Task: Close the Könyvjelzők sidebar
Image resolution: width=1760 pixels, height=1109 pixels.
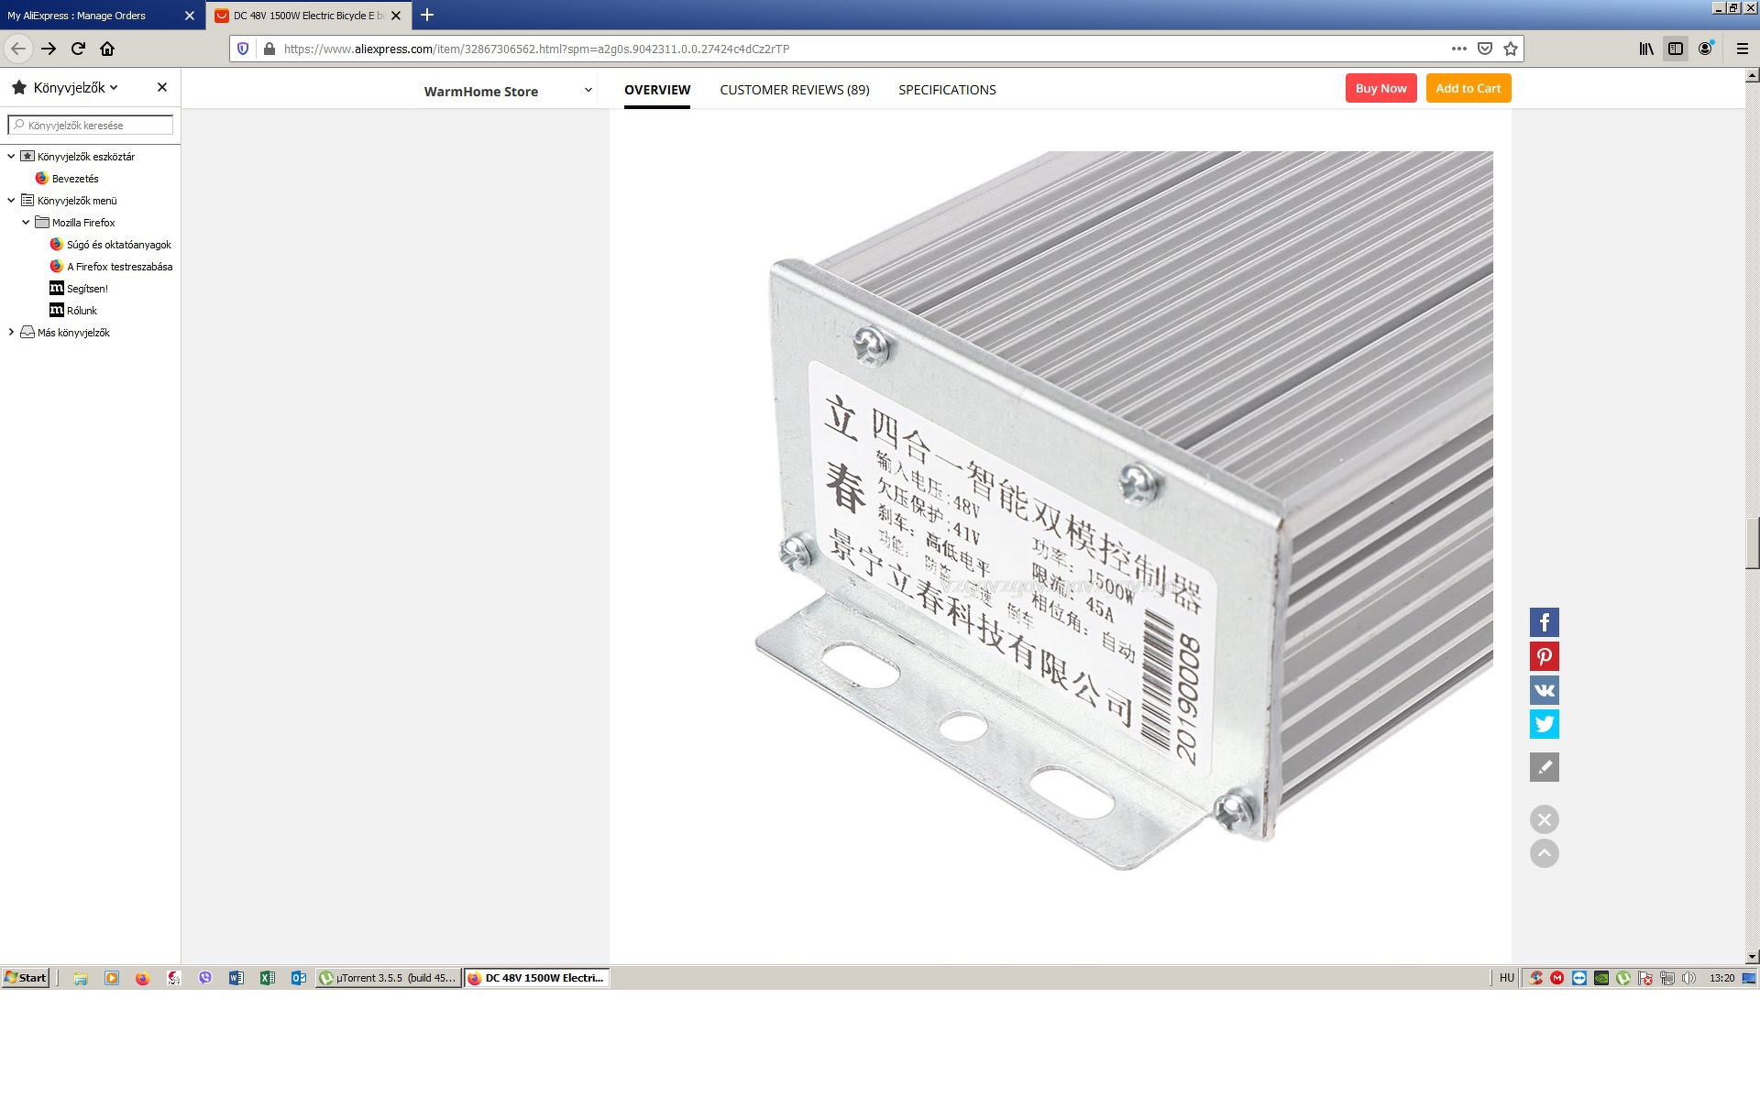Action: pos(162,87)
